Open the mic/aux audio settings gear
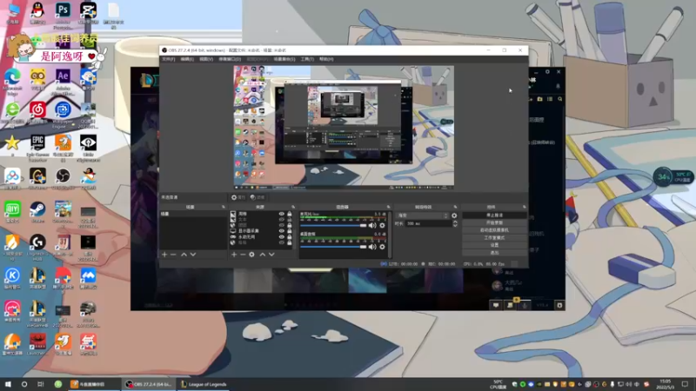 click(382, 226)
